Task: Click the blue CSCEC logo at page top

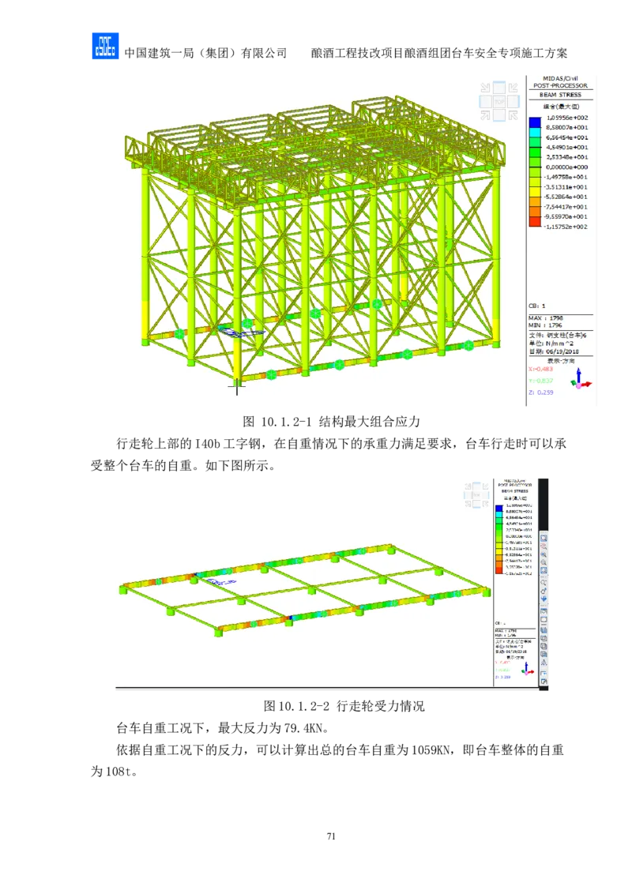Action: [103, 47]
